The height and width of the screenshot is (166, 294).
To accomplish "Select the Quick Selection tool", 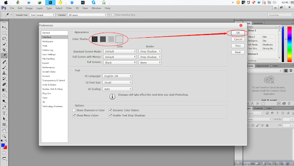I will tap(4, 44).
